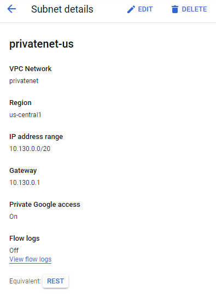This screenshot has height=296, width=216.
Task: Click the Private Google access label
Action: (x=45, y=205)
